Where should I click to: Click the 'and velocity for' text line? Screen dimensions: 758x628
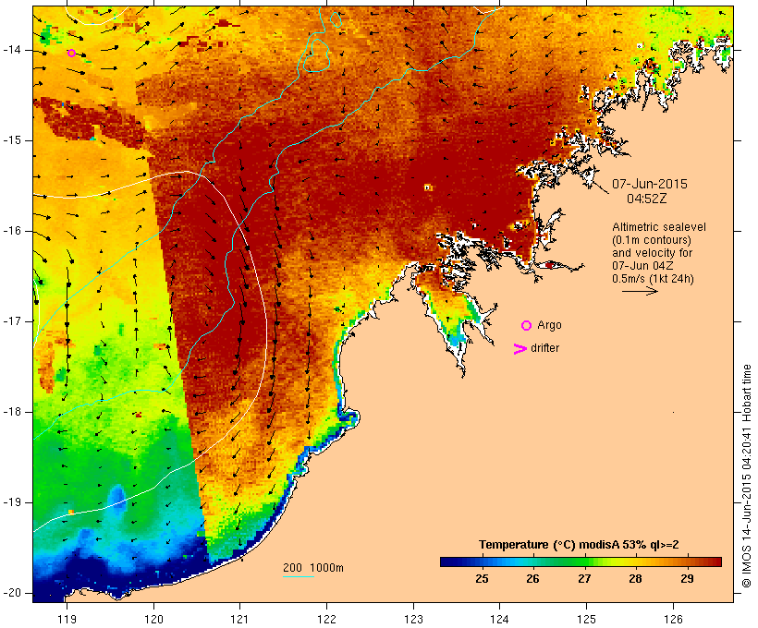tap(653, 253)
